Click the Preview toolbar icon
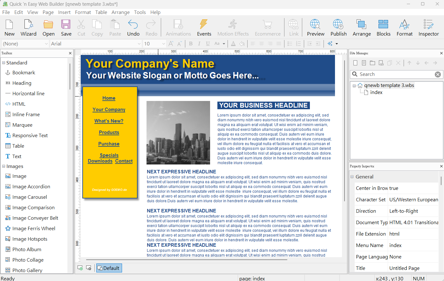Viewport: 444px width, 281px height. pyautogui.click(x=315, y=28)
